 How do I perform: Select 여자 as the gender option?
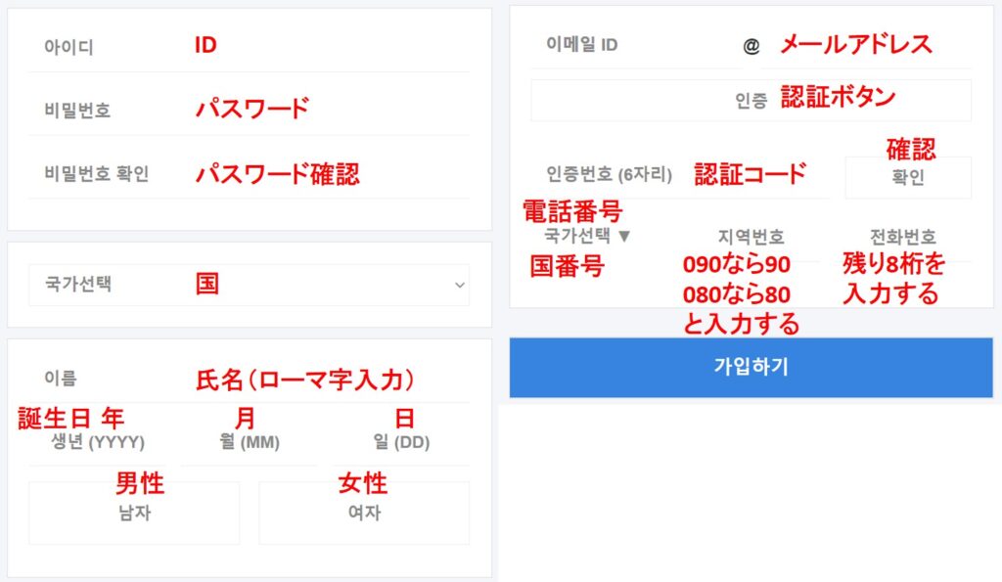point(364,513)
